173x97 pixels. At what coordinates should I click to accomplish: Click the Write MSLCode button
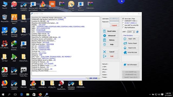131,53
